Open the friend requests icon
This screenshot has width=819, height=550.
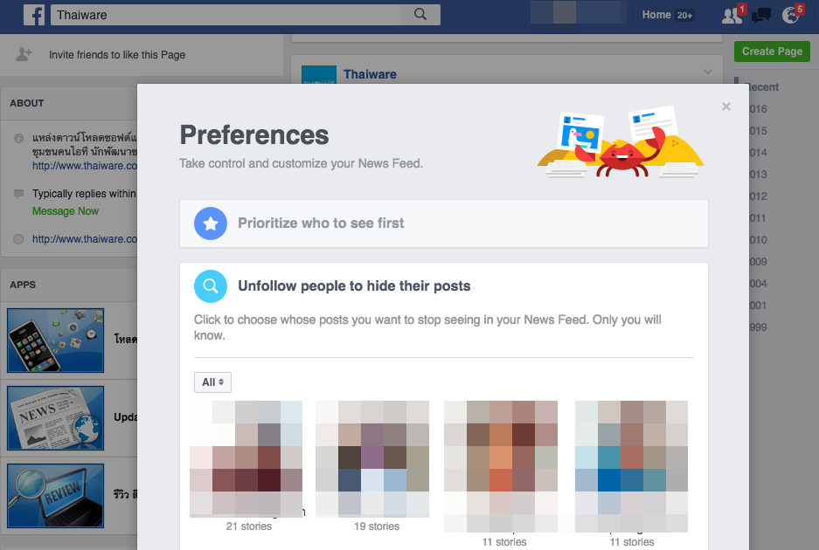(x=732, y=16)
